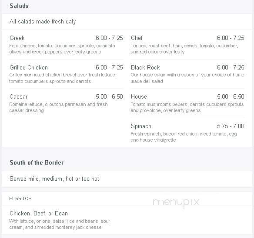
Task: Click the Chicken, Beef, or Bean item
Action: (39, 214)
